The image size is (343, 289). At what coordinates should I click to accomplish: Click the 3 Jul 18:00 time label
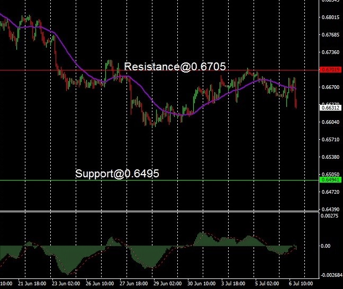click(233, 284)
